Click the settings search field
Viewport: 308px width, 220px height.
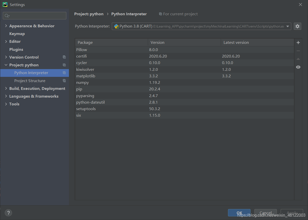(x=35, y=16)
